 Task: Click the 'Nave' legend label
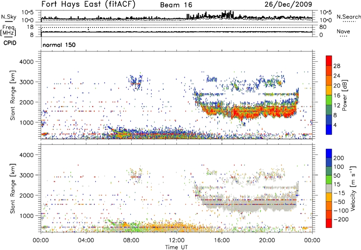pyautogui.click(x=343, y=31)
